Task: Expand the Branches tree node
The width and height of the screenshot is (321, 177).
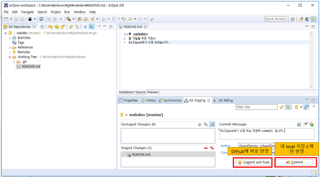Action: tap(10, 38)
